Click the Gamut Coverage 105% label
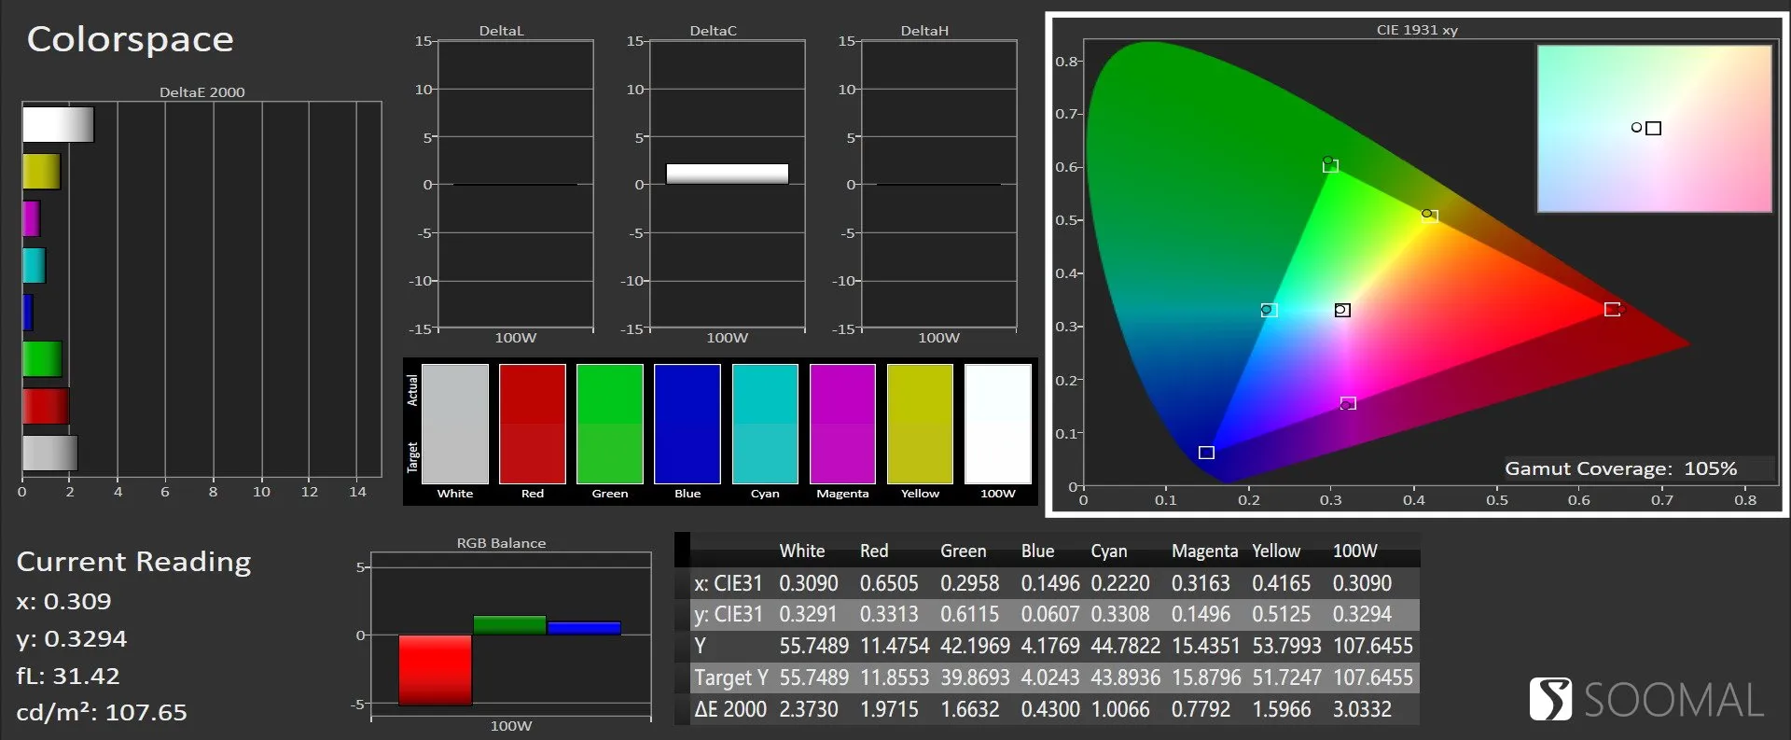 1621,468
